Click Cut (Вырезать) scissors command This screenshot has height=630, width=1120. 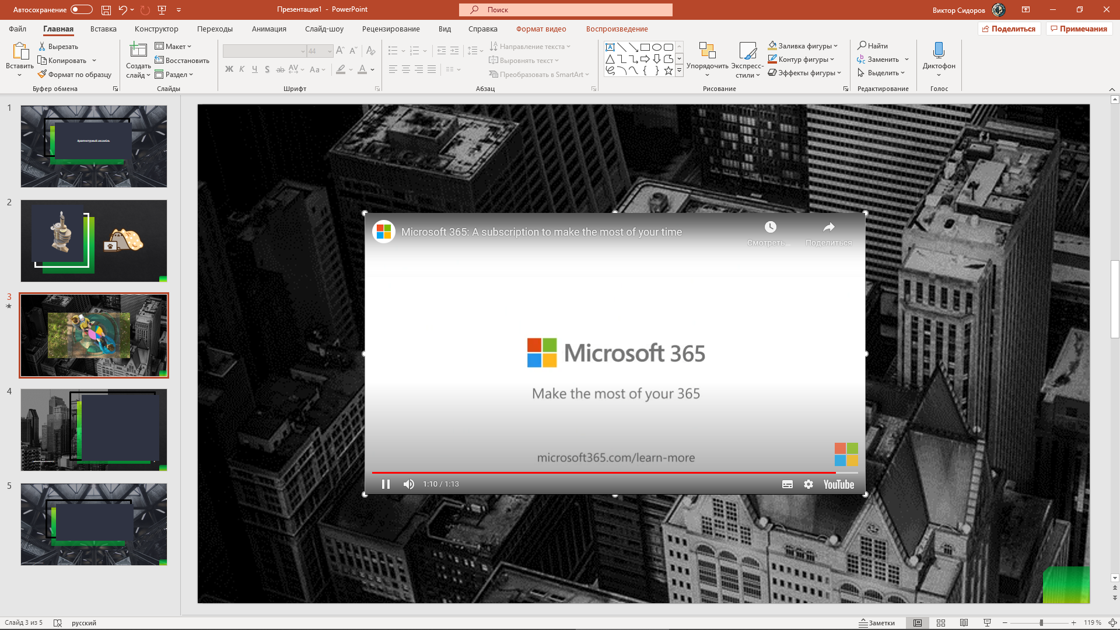pos(58,47)
